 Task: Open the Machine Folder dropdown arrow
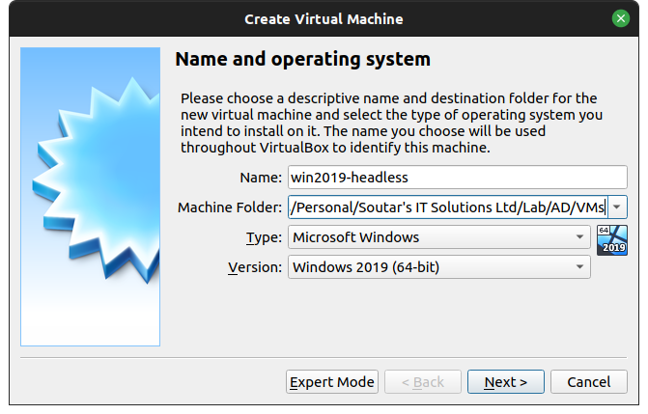point(616,207)
